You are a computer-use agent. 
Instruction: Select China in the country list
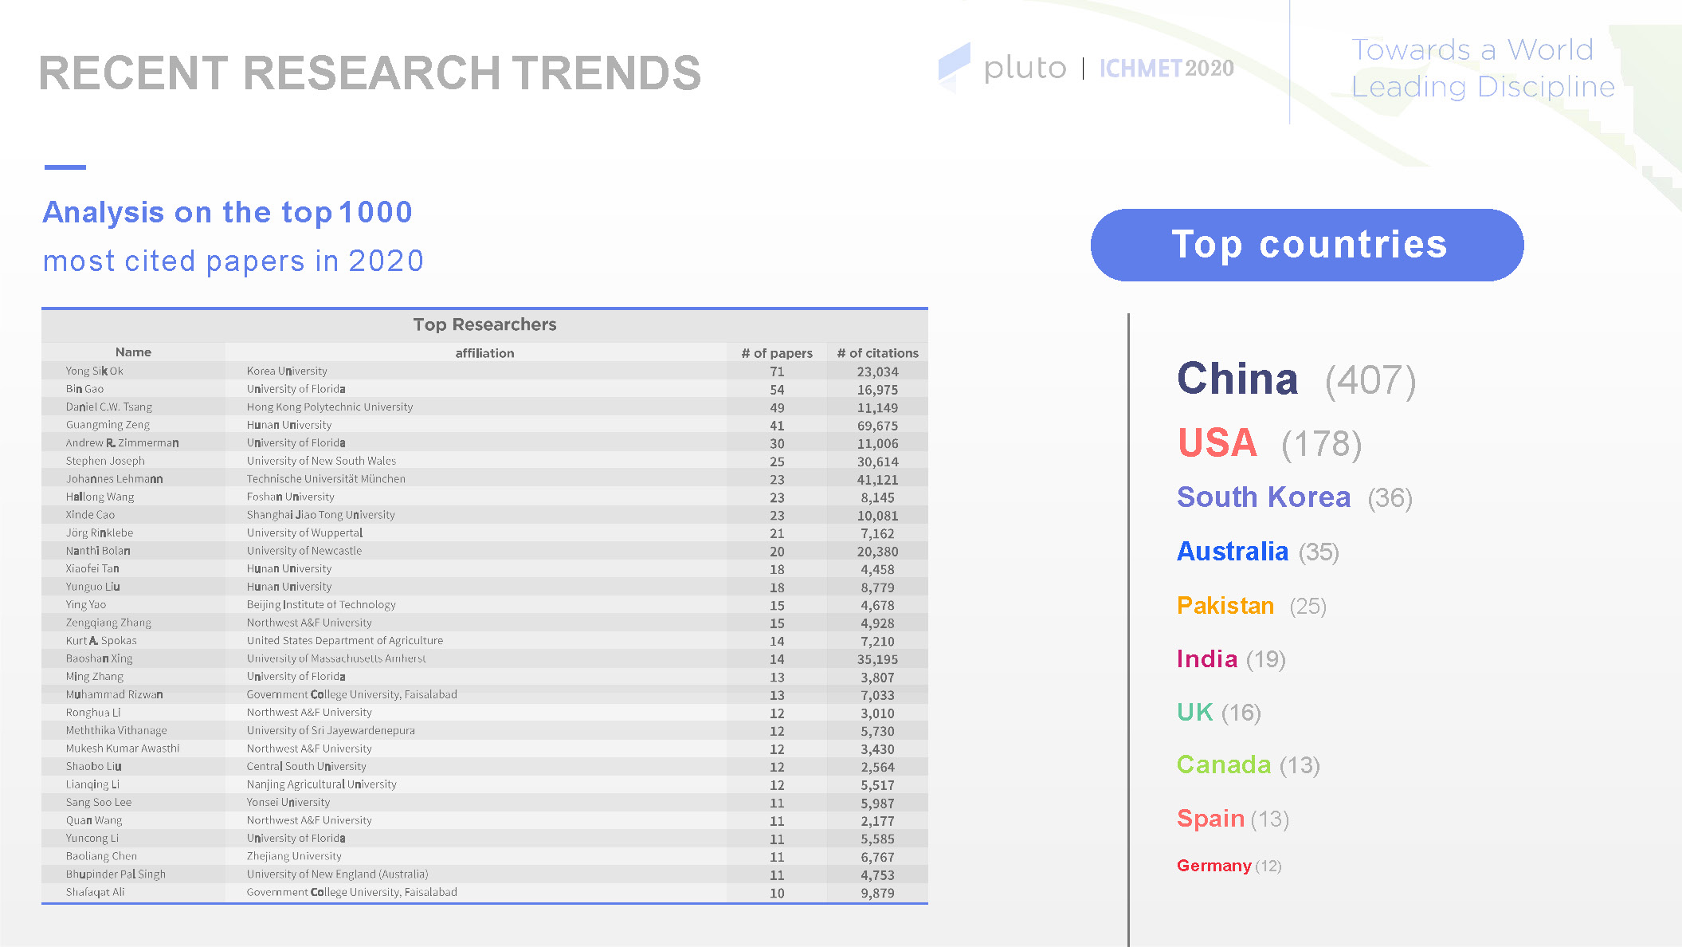tap(1237, 379)
